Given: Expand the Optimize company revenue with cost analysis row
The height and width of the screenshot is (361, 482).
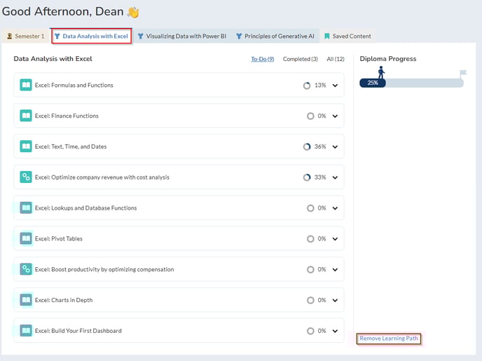Looking at the screenshot, I should coord(335,177).
